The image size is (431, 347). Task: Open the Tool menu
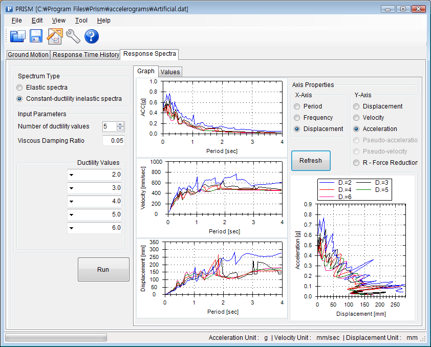click(x=81, y=20)
